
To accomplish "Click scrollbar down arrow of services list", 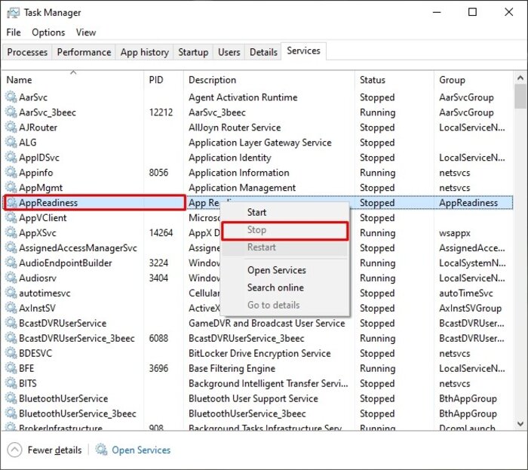I will 520,423.
